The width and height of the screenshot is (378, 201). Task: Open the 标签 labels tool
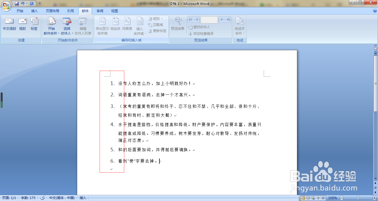pyautogui.click(x=34, y=24)
